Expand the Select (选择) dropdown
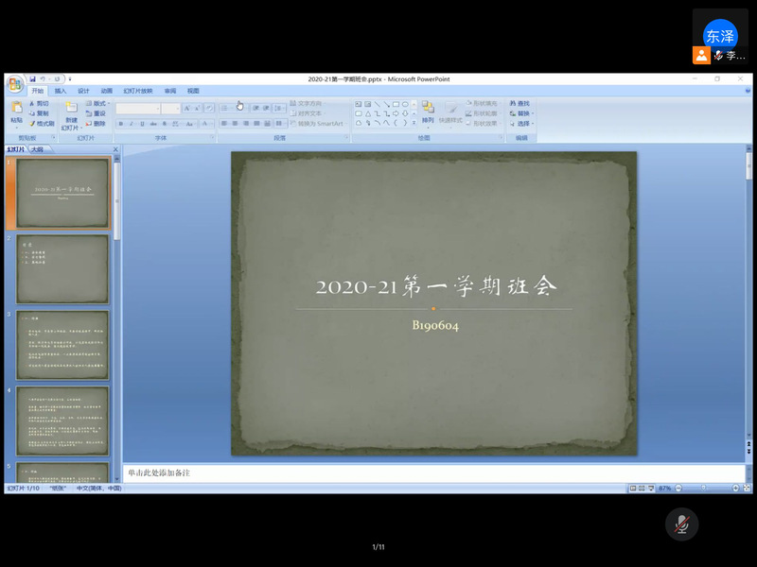 click(522, 123)
